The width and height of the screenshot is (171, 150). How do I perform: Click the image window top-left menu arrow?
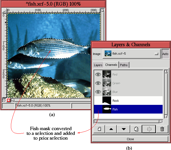click(x=4, y=11)
